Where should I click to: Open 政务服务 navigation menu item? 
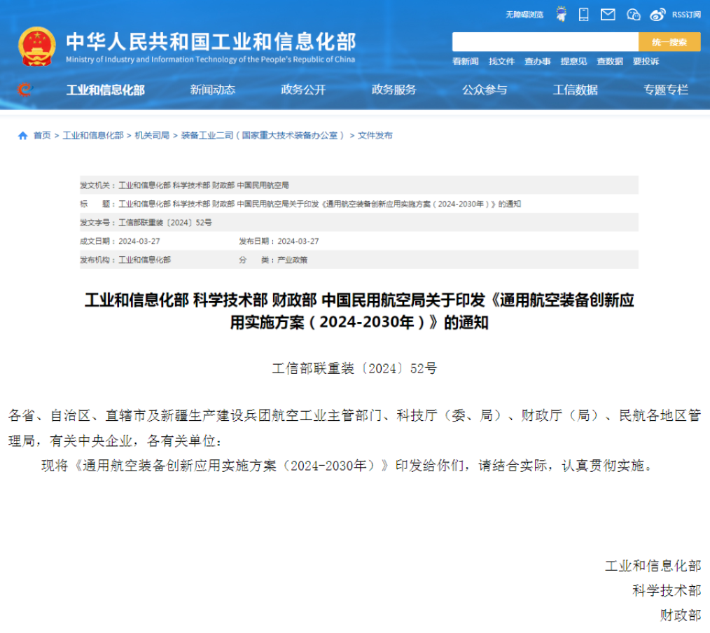point(394,90)
